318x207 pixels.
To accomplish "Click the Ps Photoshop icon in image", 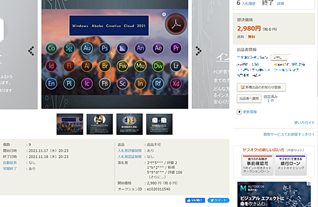I will coord(105,48).
